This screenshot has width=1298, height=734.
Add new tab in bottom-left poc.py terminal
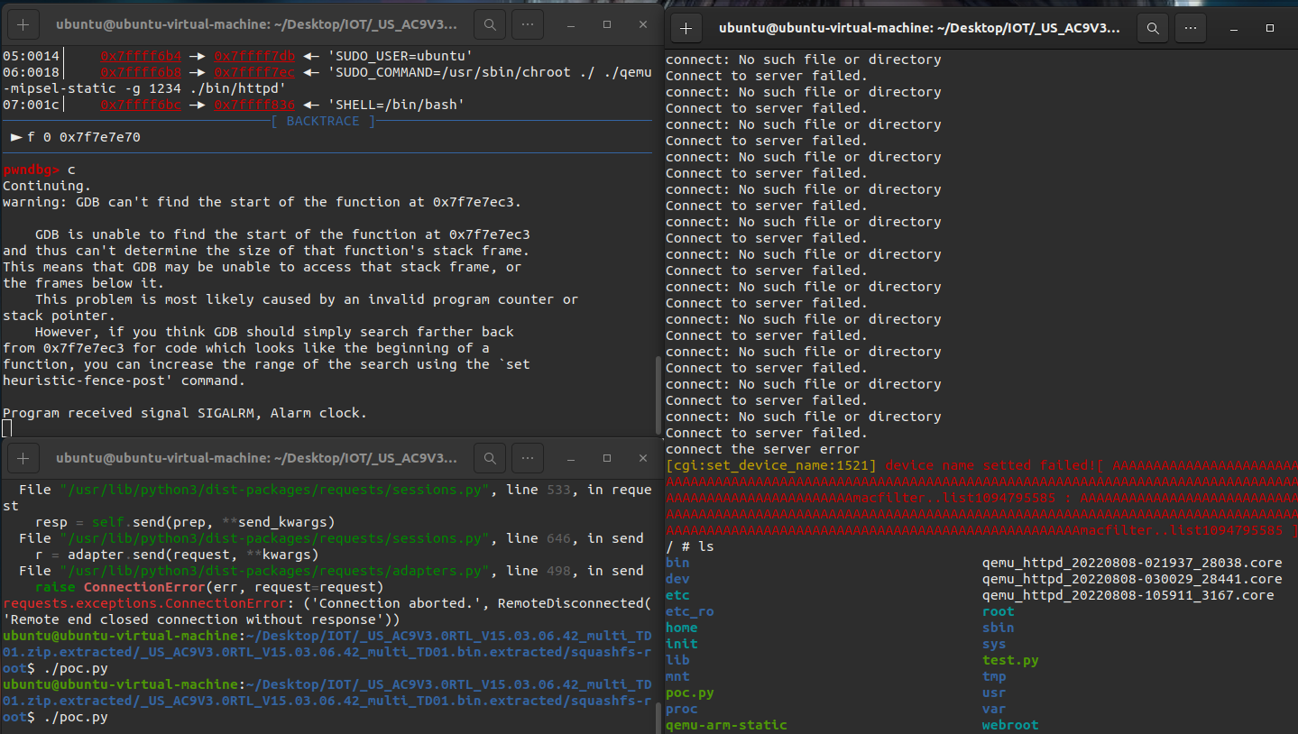[23, 458]
